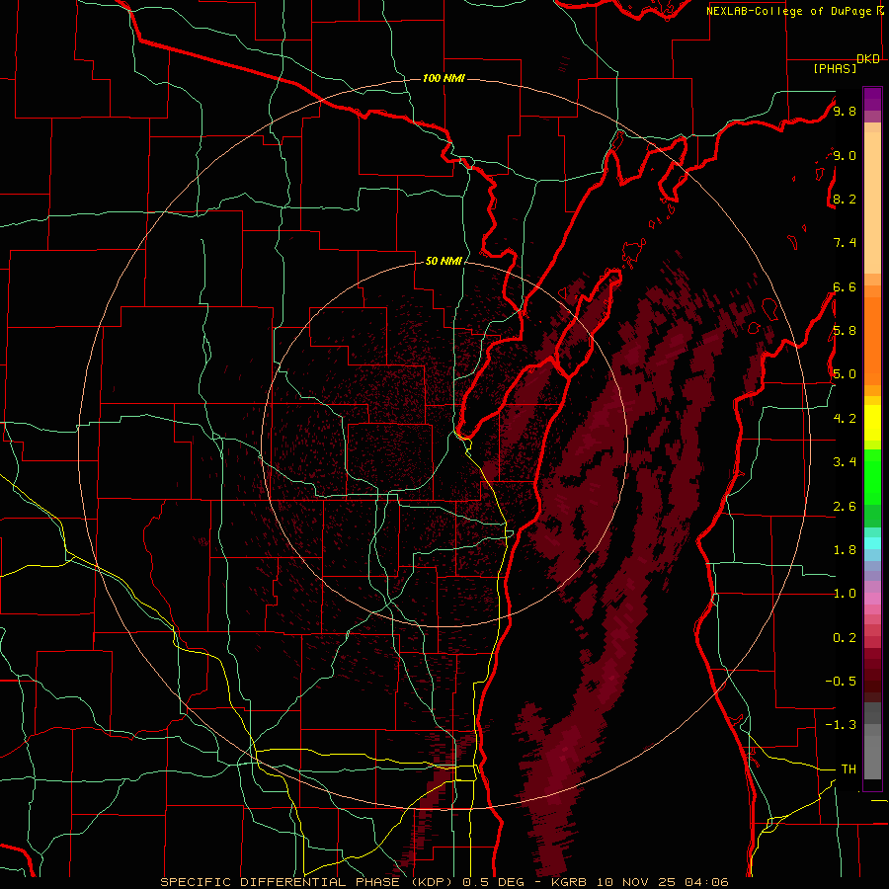
Task: Click the 5.8 value on the color scale
Action: coord(845,331)
